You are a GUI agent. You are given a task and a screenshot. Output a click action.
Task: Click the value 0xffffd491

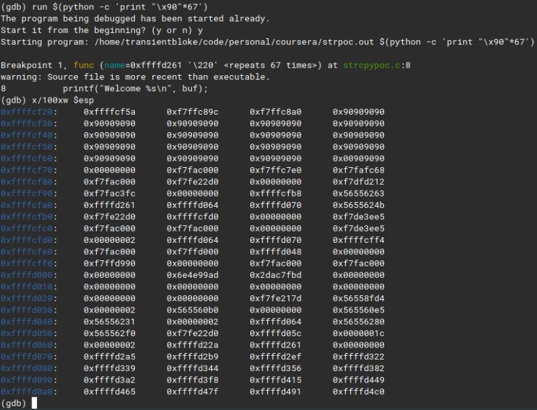[275, 391]
